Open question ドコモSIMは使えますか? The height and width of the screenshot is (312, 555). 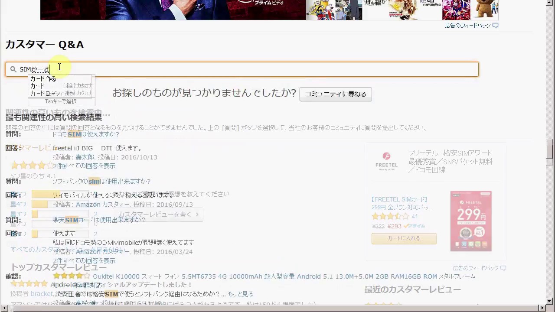[85, 134]
